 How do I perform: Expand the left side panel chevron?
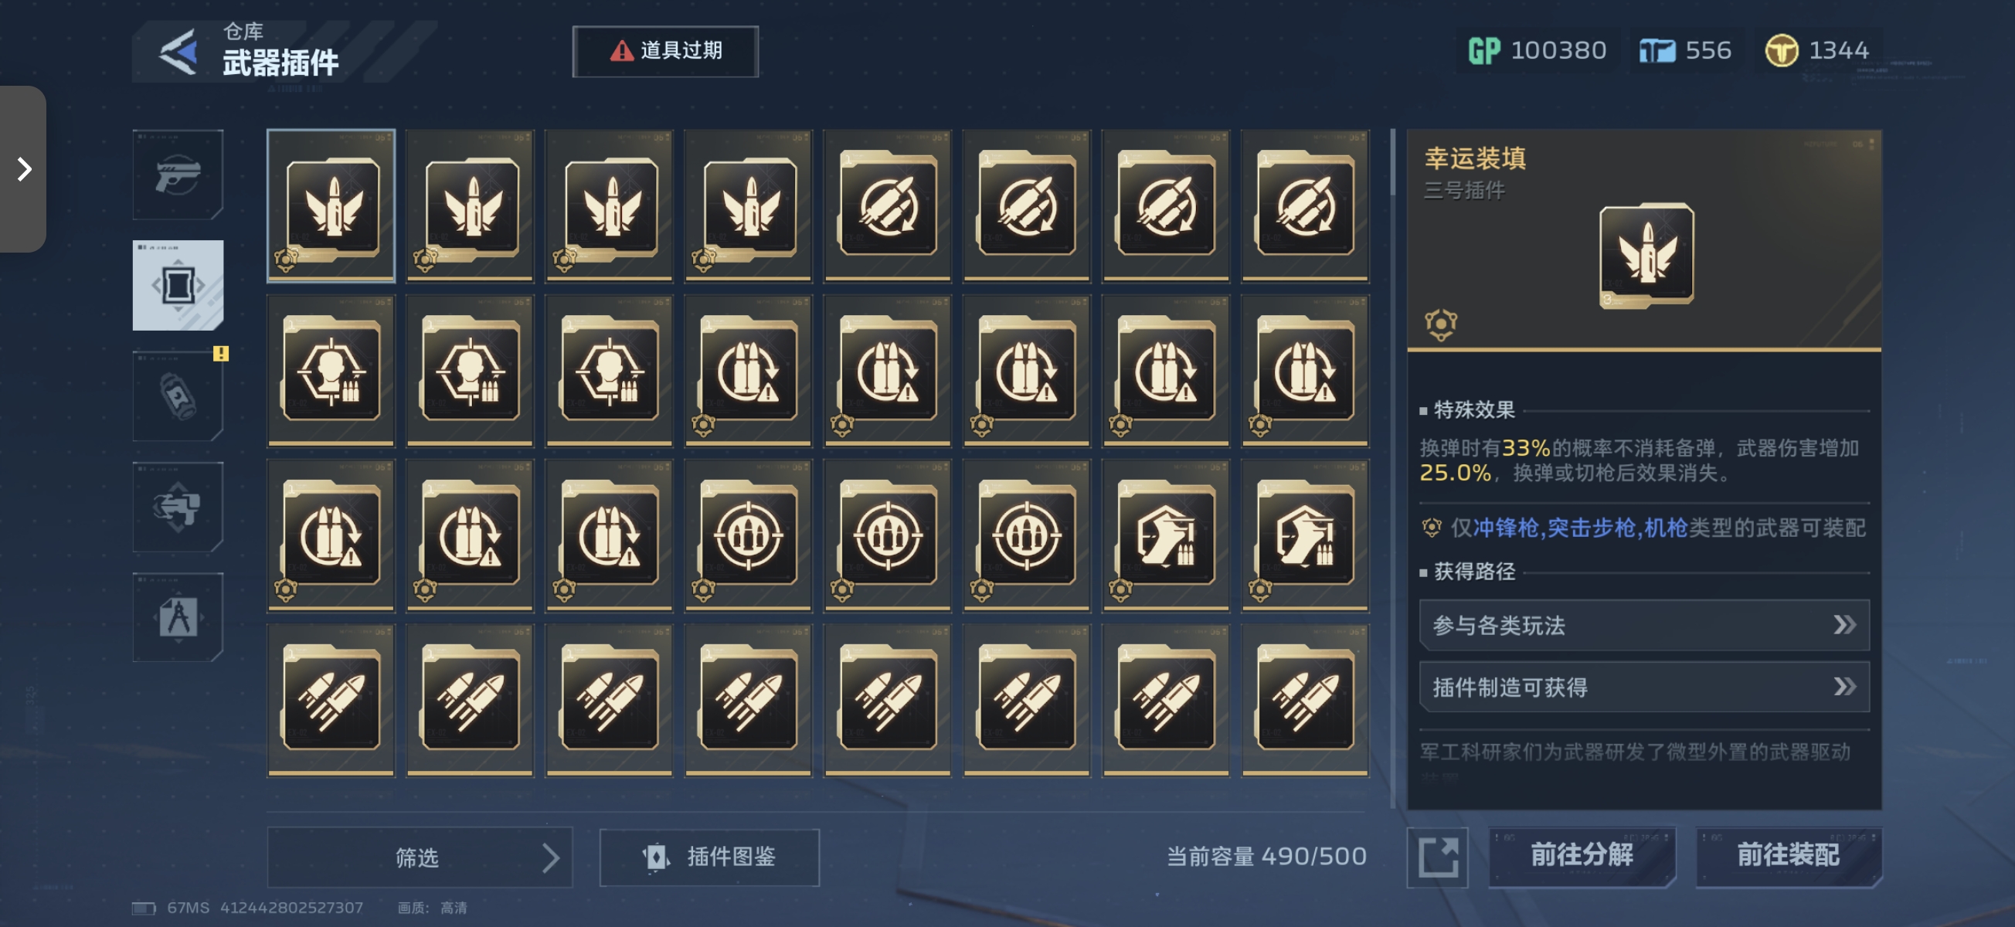23,169
